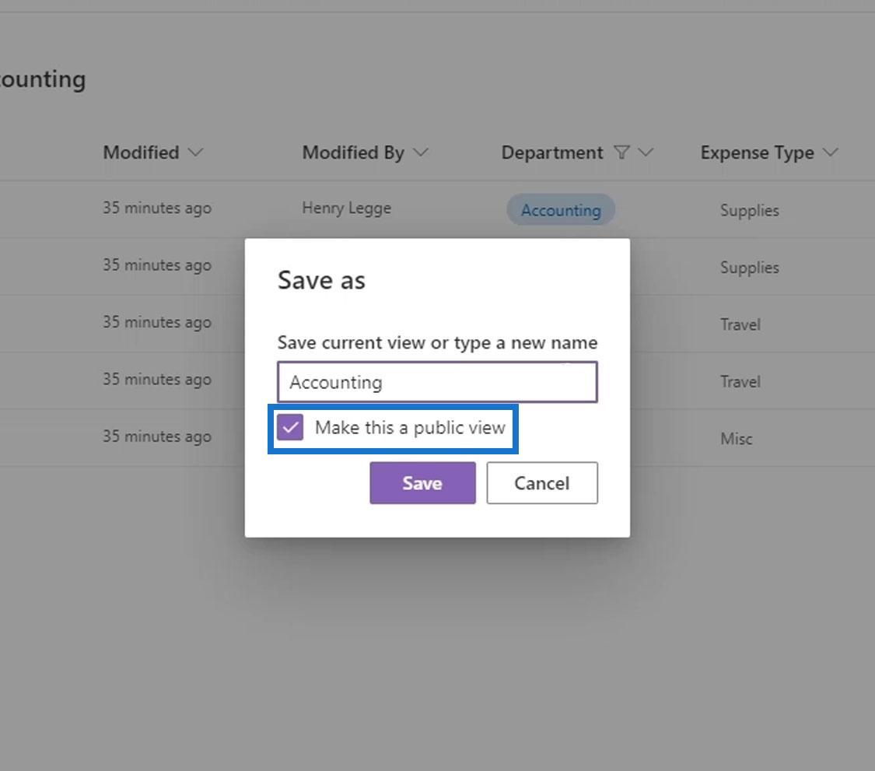Click the Save current view or type a new name label
Viewport: 875px width, 771px height.
437,343
